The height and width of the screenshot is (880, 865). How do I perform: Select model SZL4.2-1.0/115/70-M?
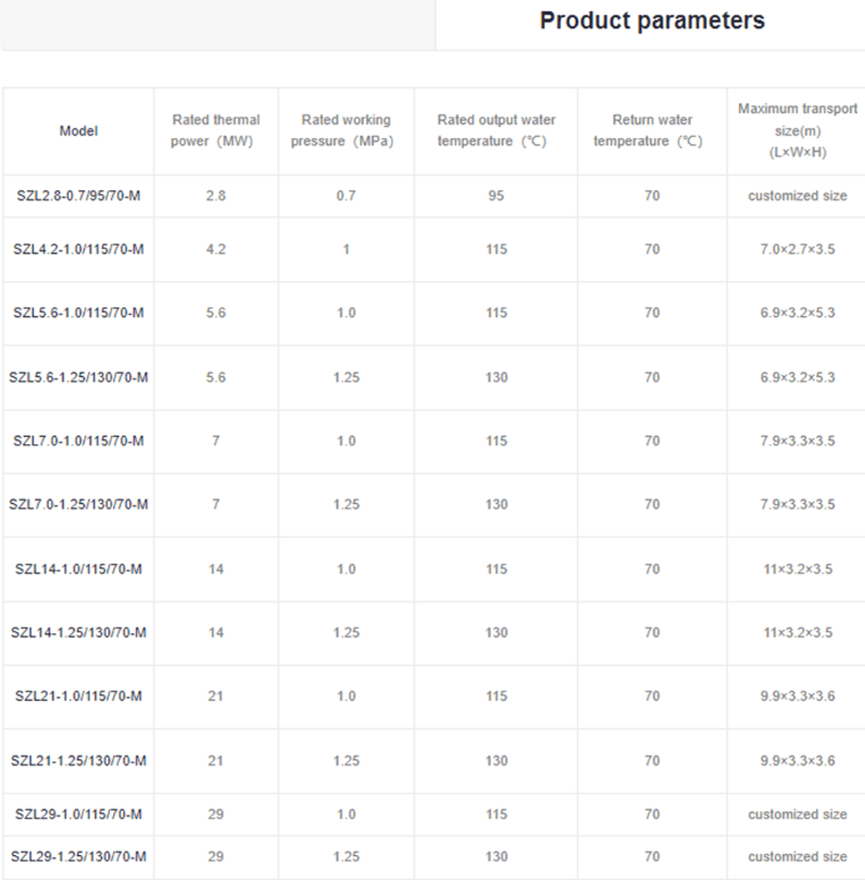pyautogui.click(x=79, y=249)
